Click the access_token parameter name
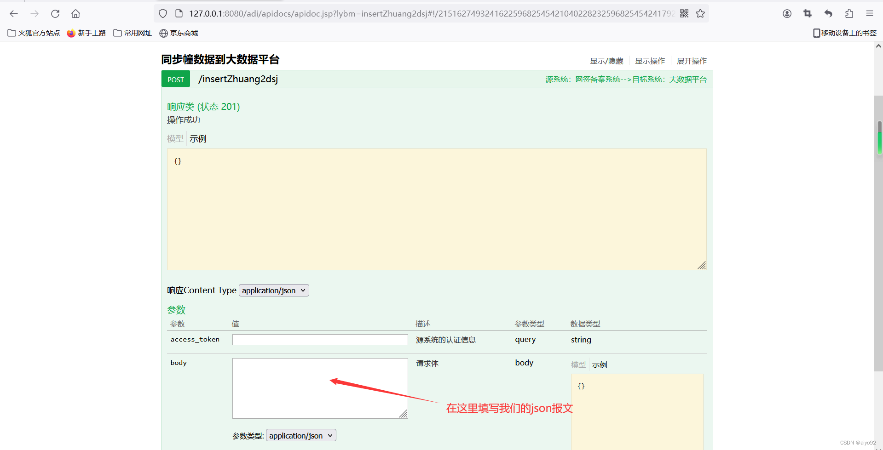Viewport: 883px width, 450px height. [195, 340]
